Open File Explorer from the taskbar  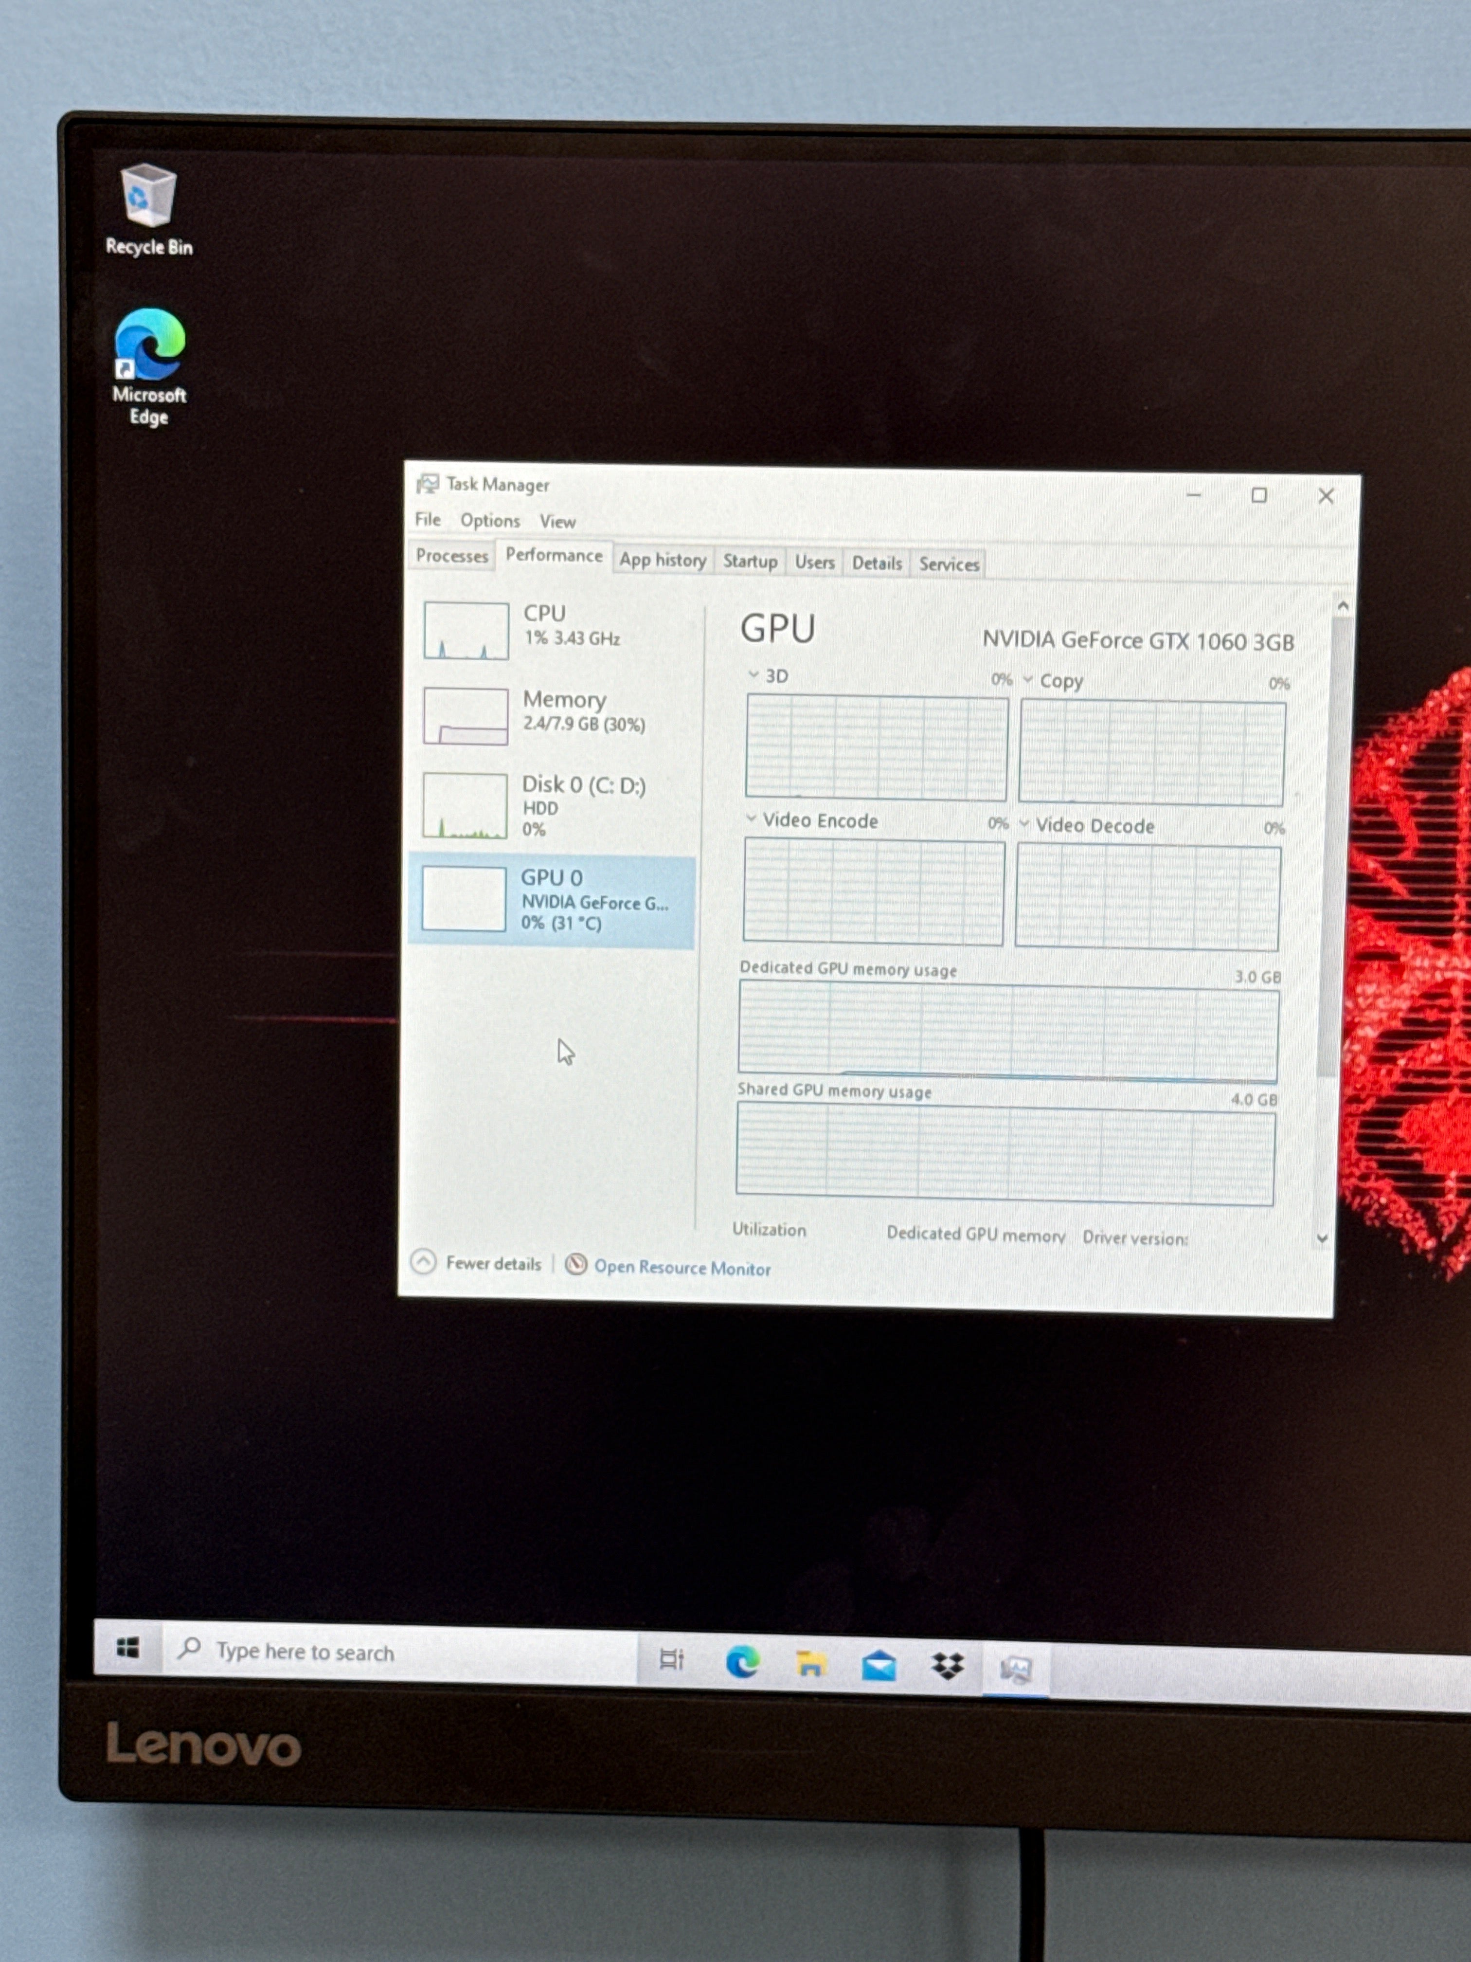[810, 1663]
